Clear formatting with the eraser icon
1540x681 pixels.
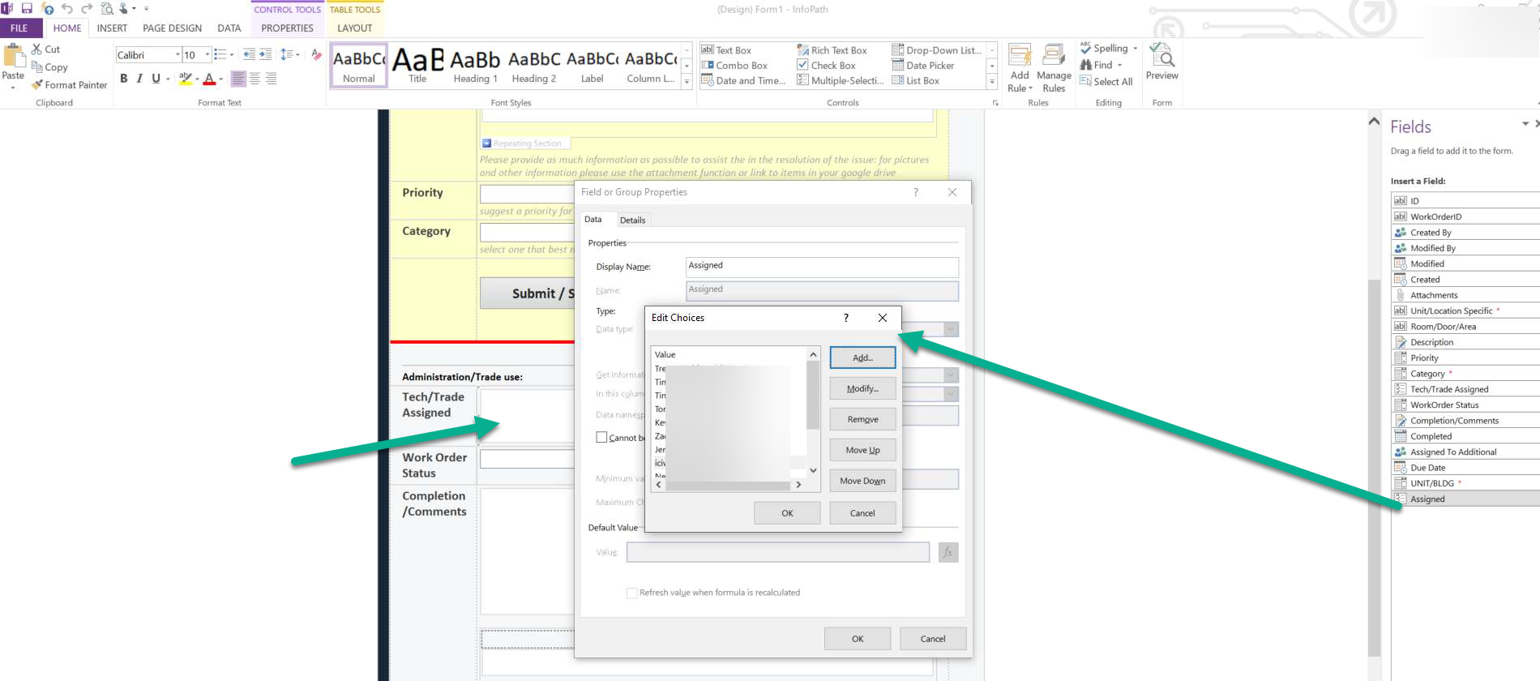click(316, 54)
